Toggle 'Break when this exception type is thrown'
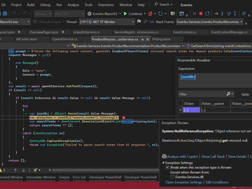This screenshot has height=189, width=252. (167, 167)
